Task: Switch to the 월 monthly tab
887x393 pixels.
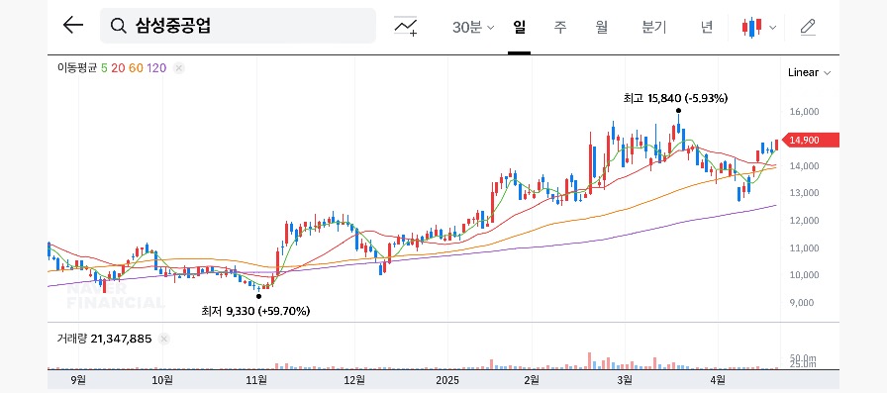Action: [x=601, y=27]
